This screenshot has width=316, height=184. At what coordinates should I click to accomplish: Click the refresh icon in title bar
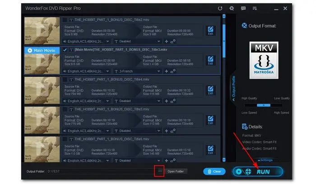click(x=220, y=8)
